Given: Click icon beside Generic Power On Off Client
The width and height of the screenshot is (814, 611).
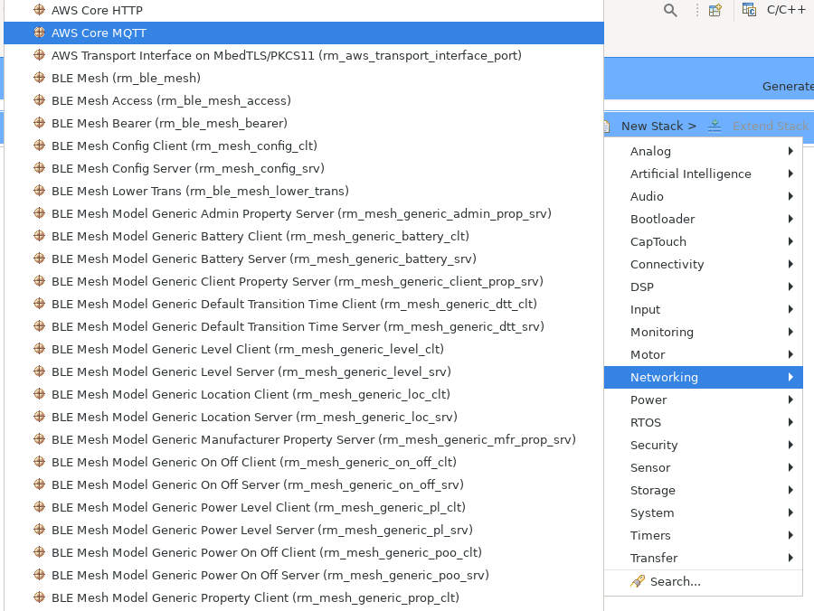Looking at the screenshot, I should click(39, 552).
